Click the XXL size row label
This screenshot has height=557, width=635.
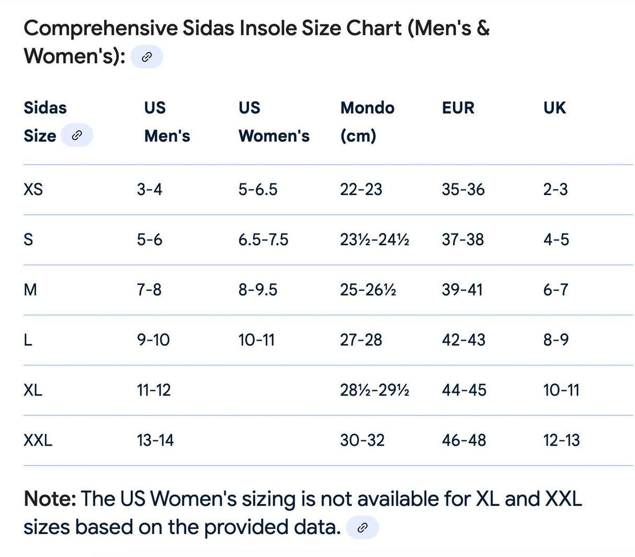tap(38, 440)
